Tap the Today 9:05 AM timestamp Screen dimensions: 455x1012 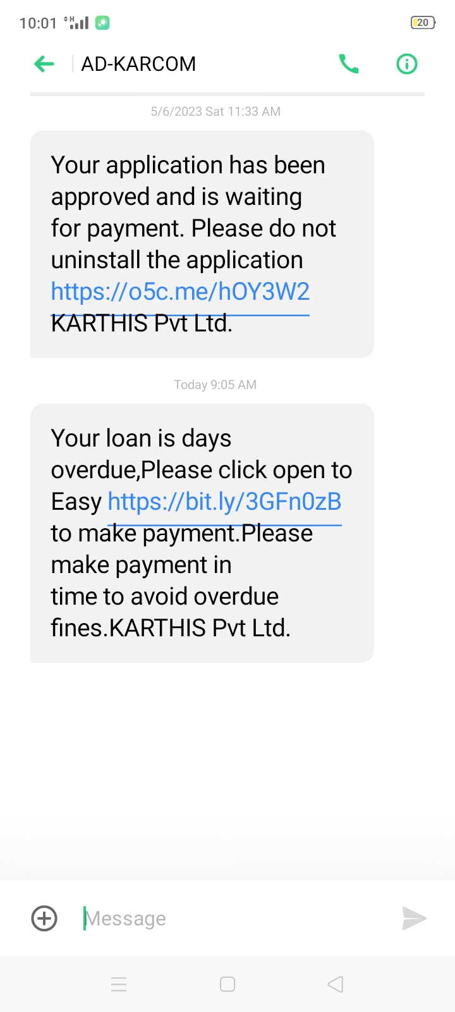[215, 385]
